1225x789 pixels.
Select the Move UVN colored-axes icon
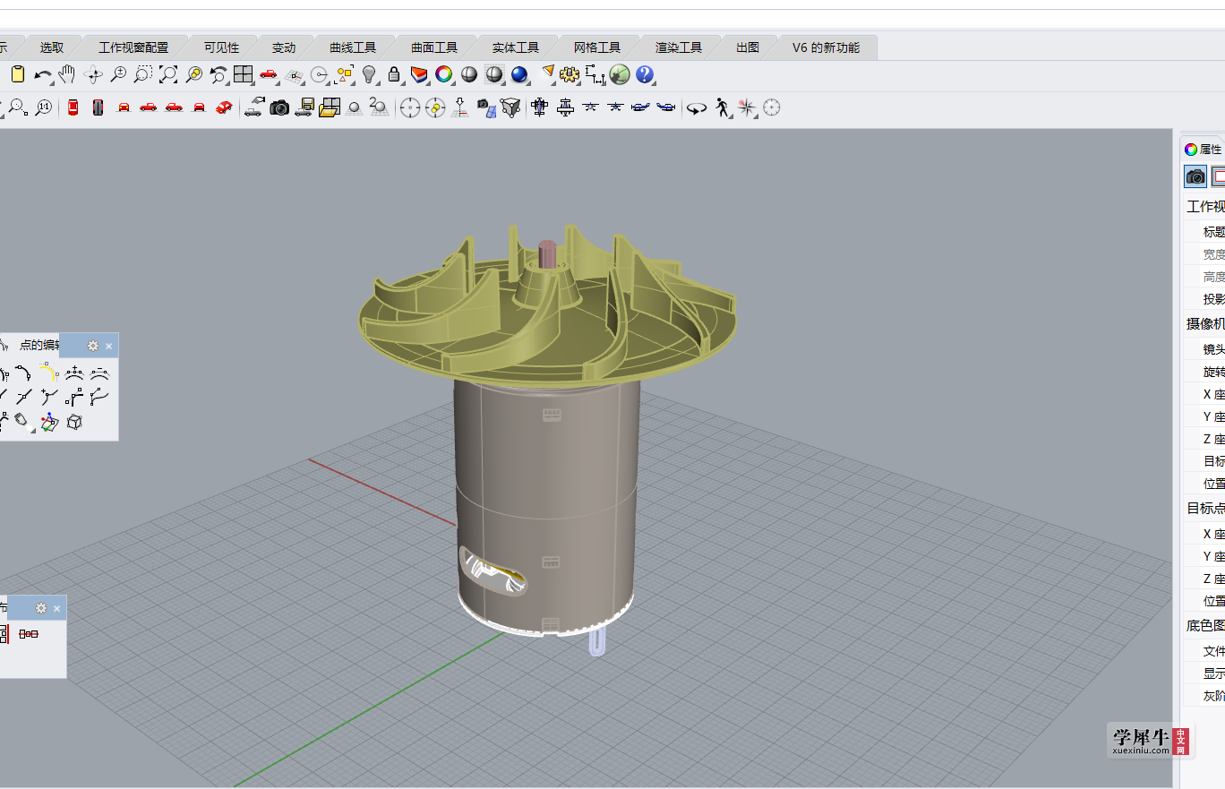pyautogui.click(x=49, y=421)
